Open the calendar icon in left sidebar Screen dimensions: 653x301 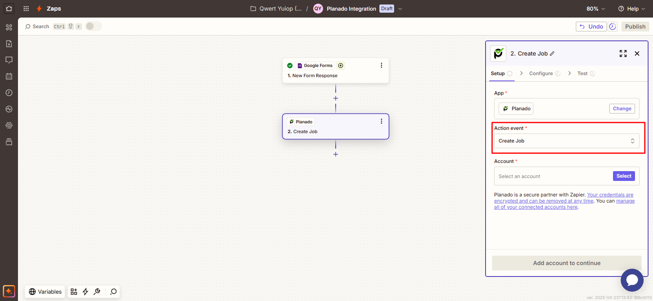click(9, 76)
